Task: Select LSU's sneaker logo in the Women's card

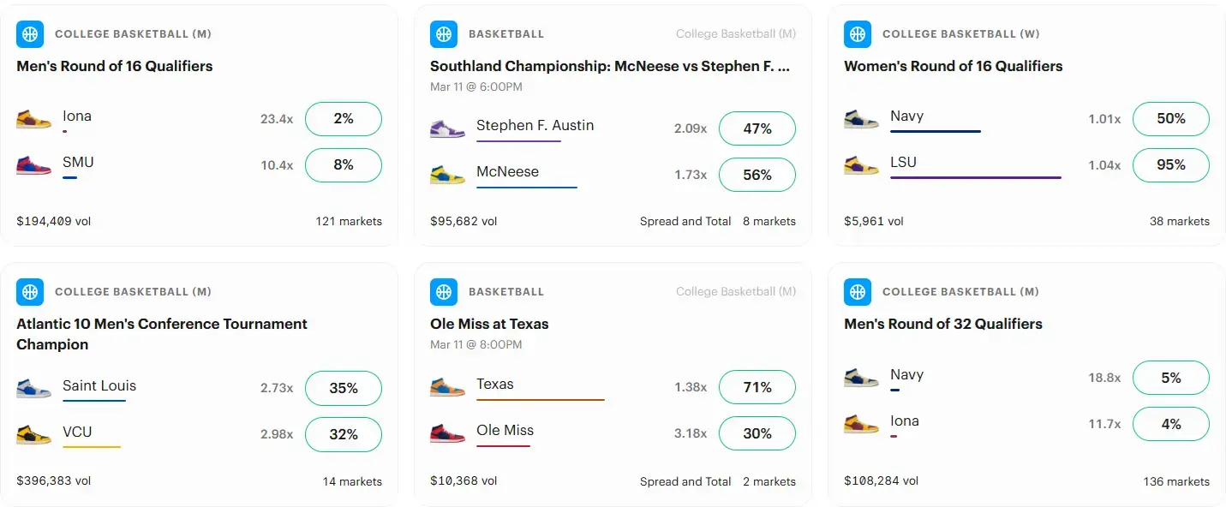Action: tap(860, 166)
